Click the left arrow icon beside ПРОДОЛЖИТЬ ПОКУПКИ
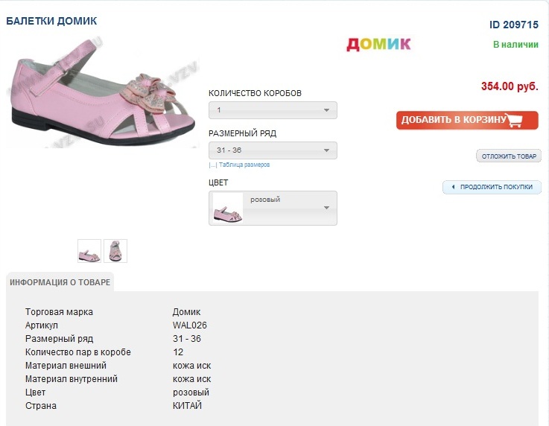This screenshot has height=426, width=549. 452,187
